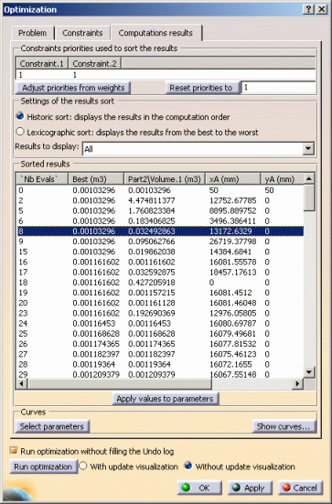Select the Historic sort radio button
The height and width of the screenshot is (504, 332).
pos(20,116)
